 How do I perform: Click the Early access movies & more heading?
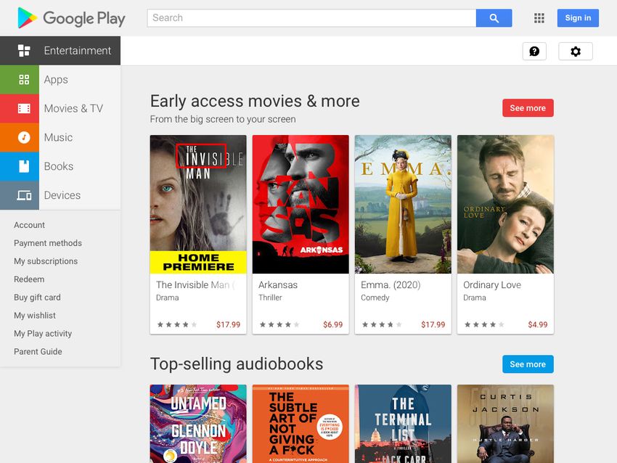point(255,101)
